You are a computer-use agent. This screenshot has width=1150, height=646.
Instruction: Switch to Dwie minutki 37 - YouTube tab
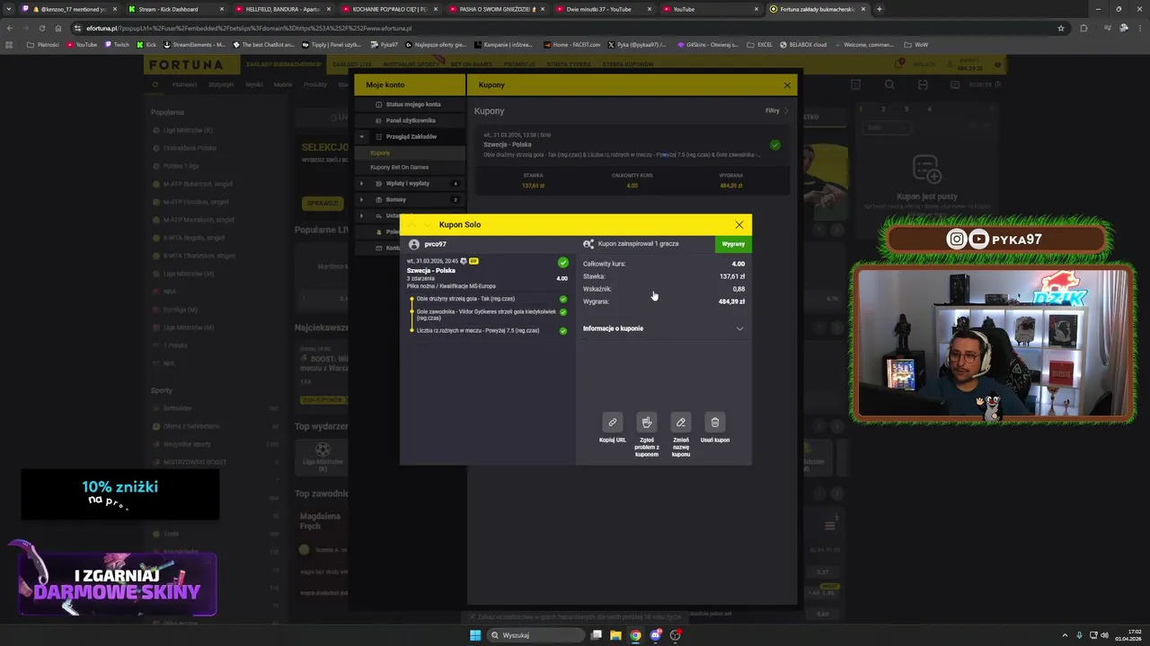pos(604,9)
